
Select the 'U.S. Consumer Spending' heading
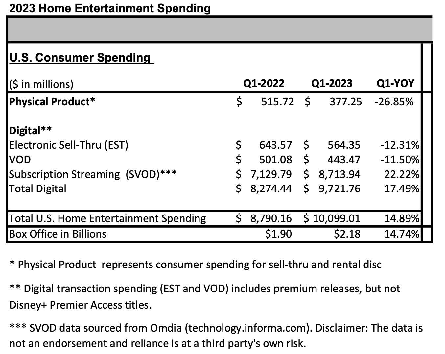[81, 58]
